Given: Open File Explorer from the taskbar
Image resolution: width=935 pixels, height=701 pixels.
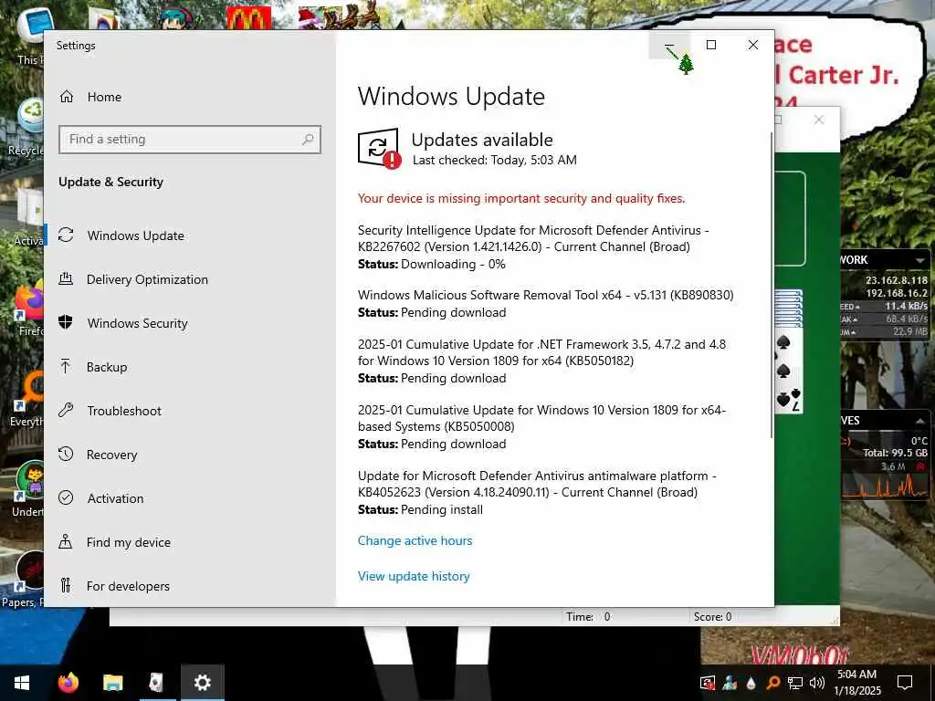Looking at the screenshot, I should click(112, 683).
